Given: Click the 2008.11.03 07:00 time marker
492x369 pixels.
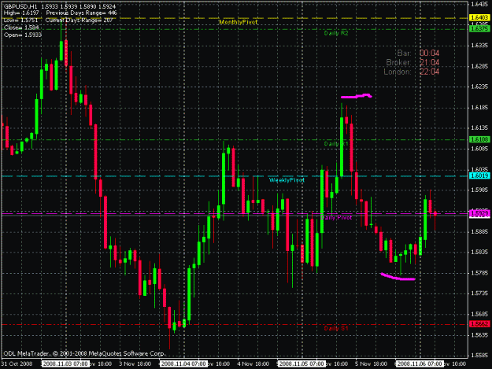Looking at the screenshot, I should (x=65, y=364).
